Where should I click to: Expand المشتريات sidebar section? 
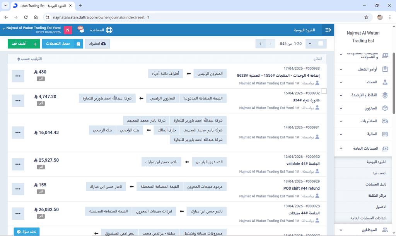pos(341,121)
